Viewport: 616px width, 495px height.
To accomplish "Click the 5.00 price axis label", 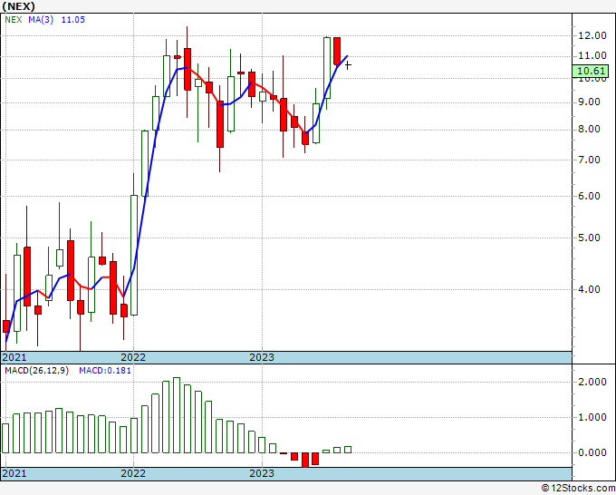I will click(x=590, y=238).
